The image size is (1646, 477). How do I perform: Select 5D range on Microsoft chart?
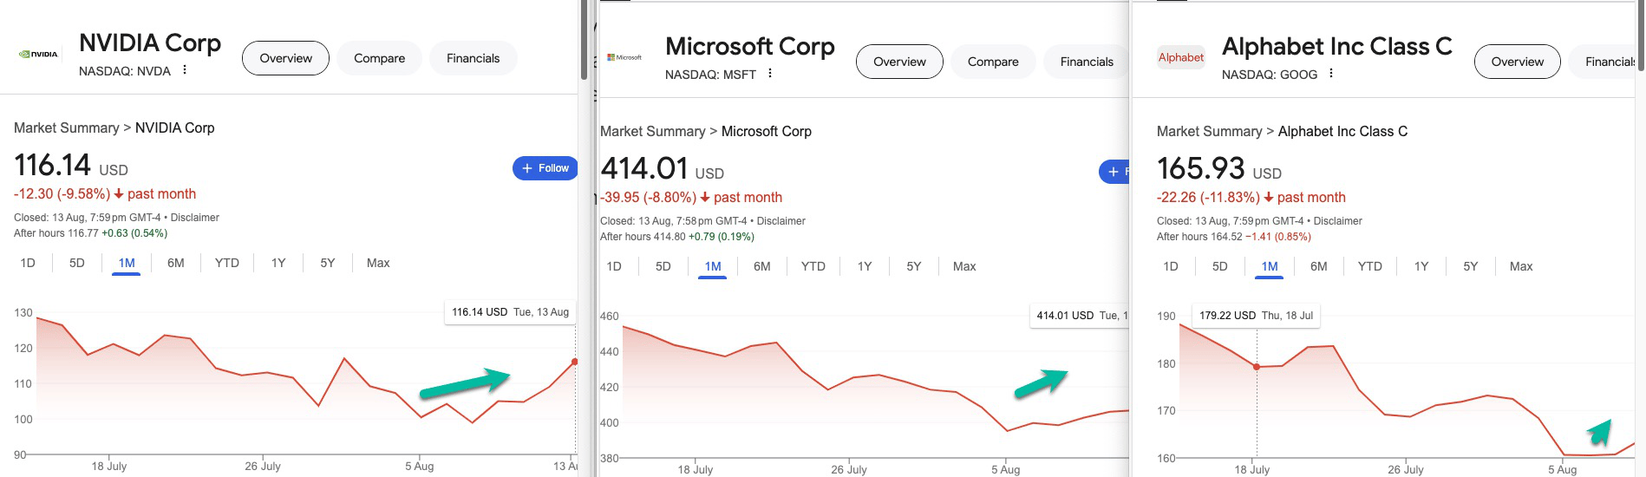click(663, 266)
